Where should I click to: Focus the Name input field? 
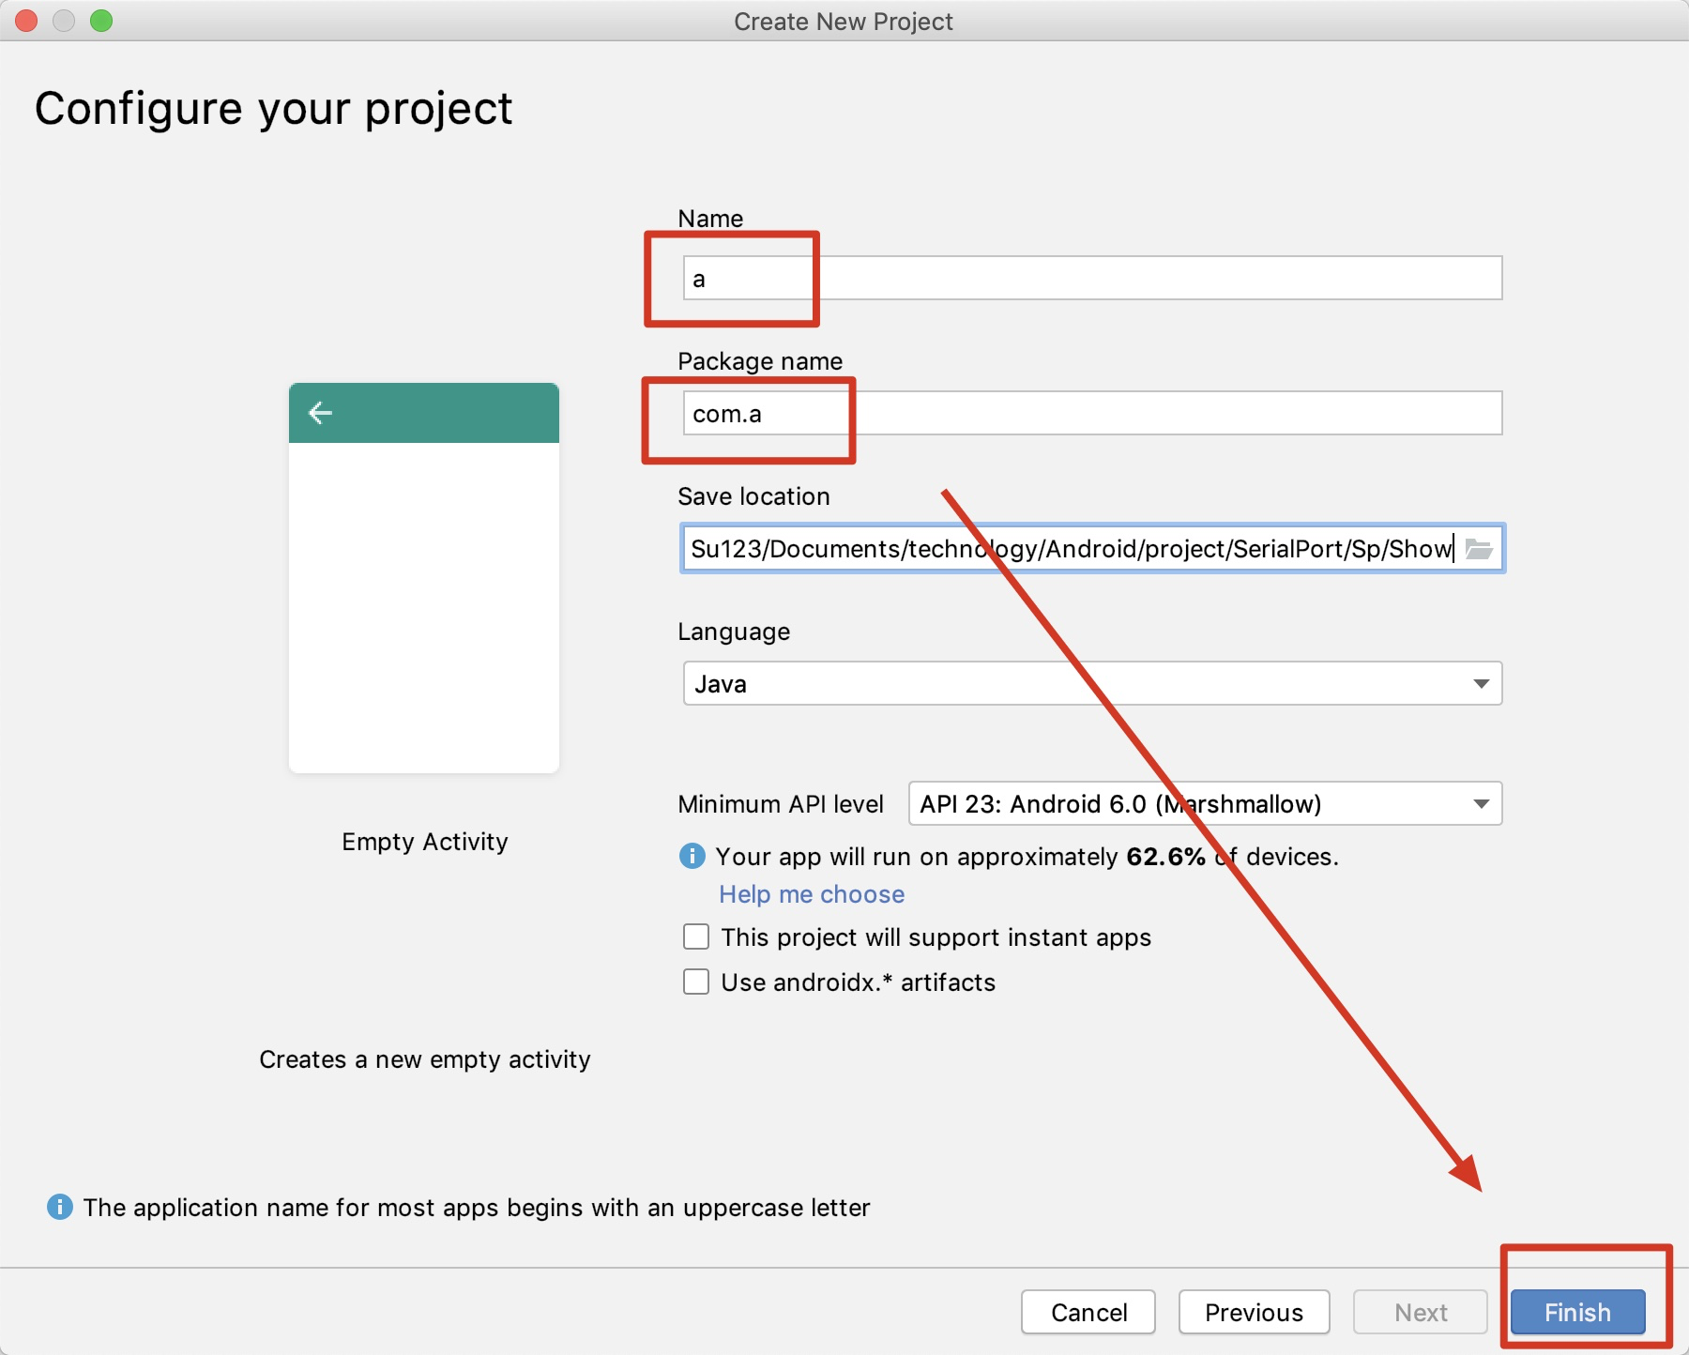coord(1092,278)
